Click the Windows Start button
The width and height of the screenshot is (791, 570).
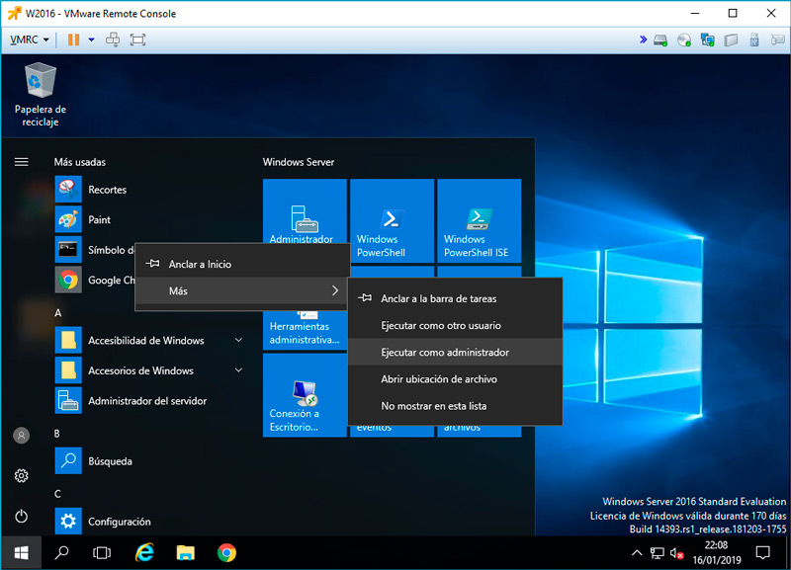click(x=21, y=553)
